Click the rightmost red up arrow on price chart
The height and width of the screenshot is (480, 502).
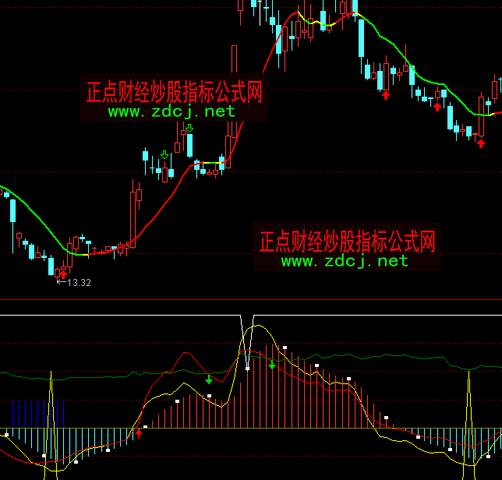(x=481, y=143)
